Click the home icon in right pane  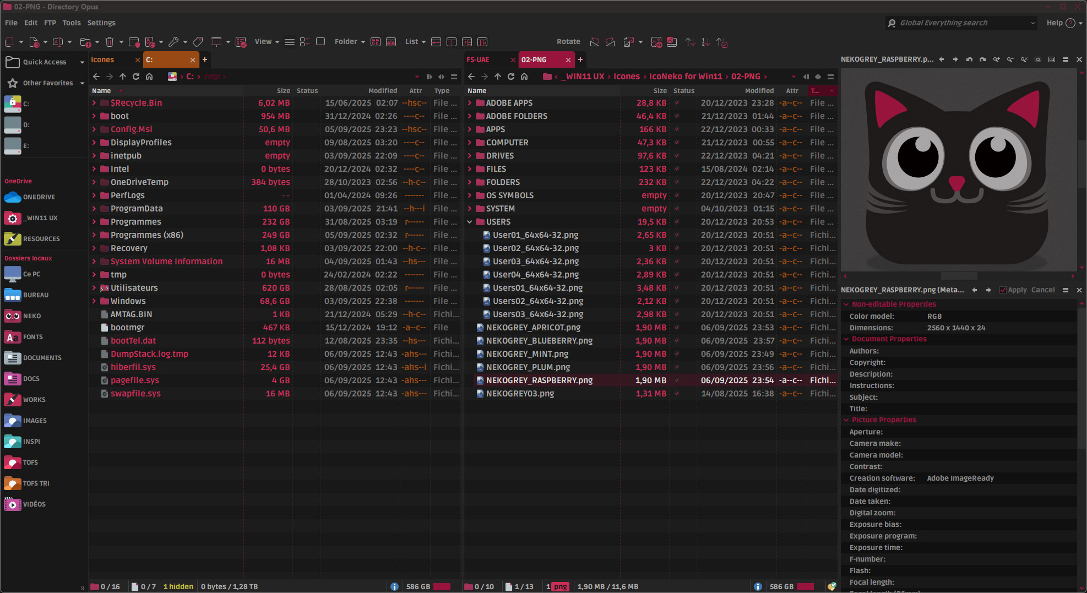(x=524, y=77)
